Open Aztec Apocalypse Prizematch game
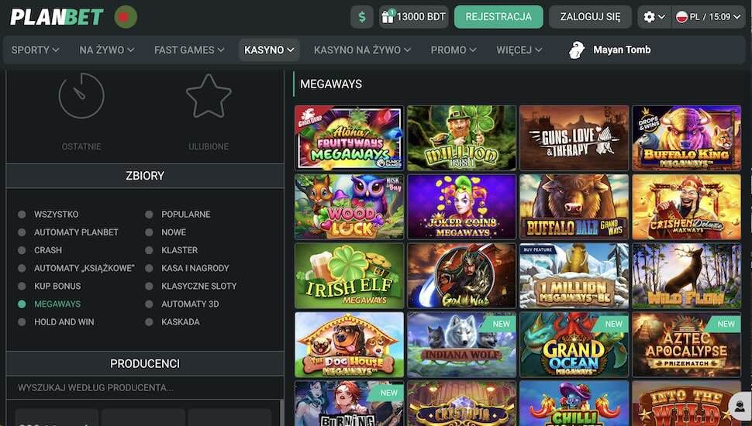 point(686,345)
